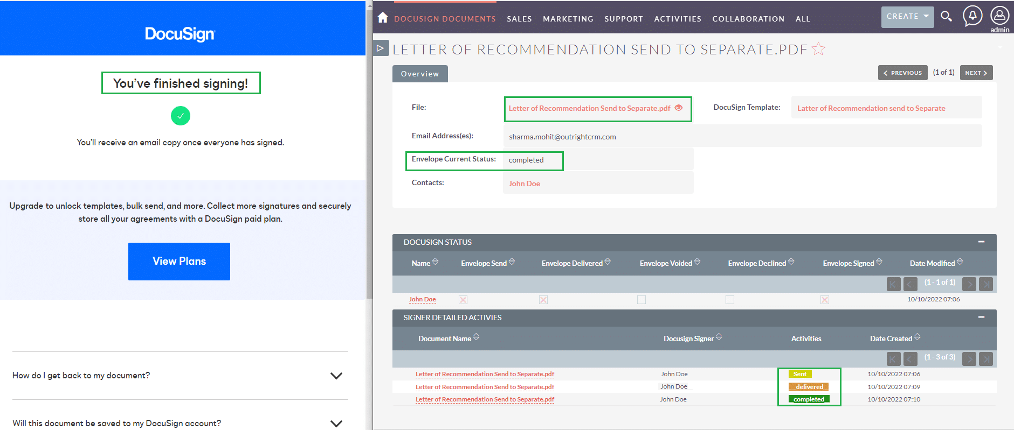The height and width of the screenshot is (430, 1014).
Task: Open document link in delivered row
Action: (485, 387)
